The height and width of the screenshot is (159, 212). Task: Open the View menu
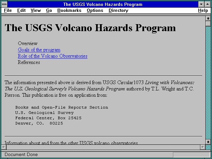(36, 10)
